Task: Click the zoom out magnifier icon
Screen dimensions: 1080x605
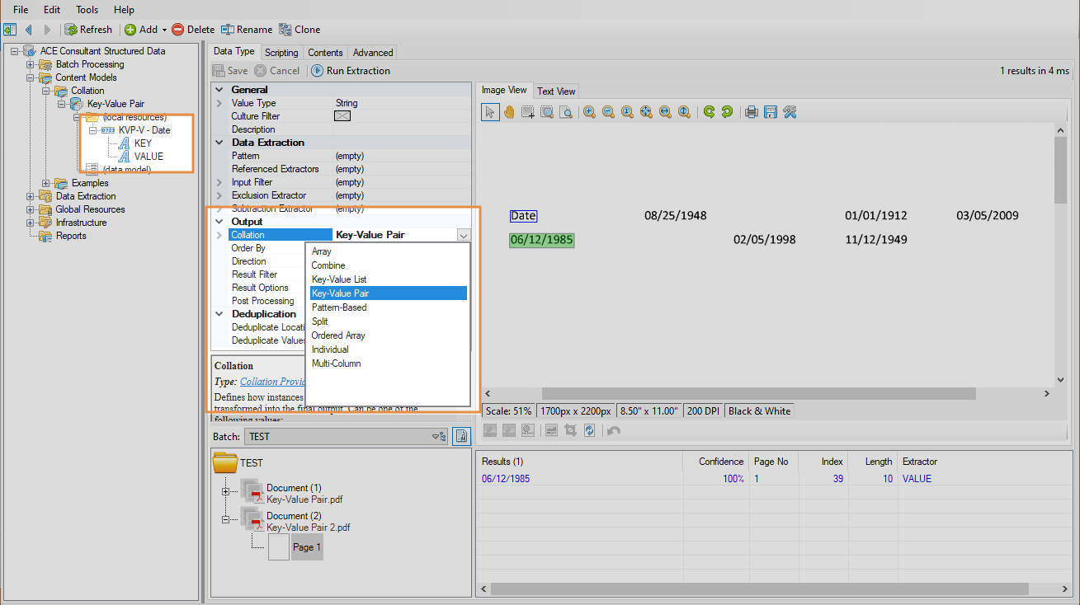Action: 608,112
